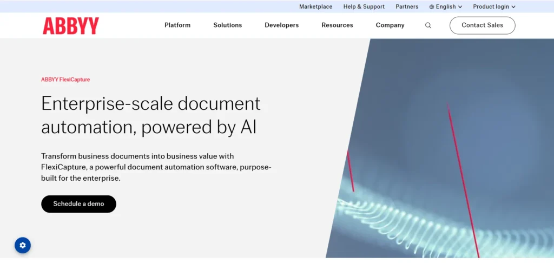Click the Schedule a demo button

pos(78,204)
